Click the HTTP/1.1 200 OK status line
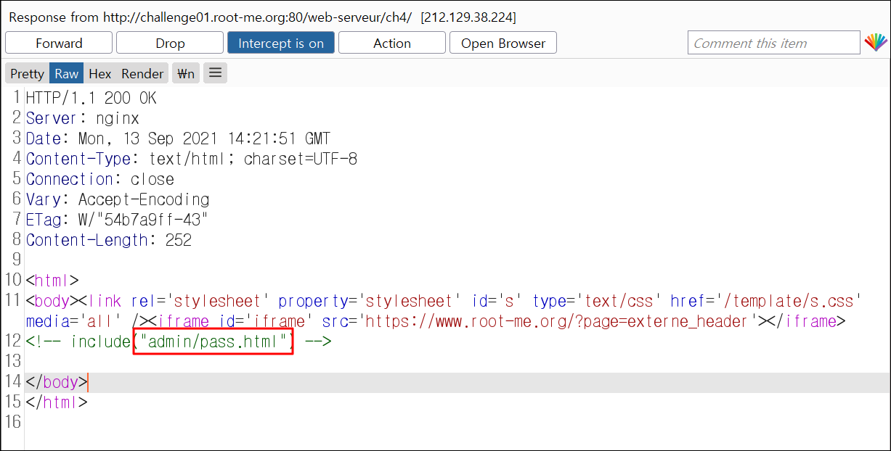Screen dimensions: 891x451 [91, 98]
